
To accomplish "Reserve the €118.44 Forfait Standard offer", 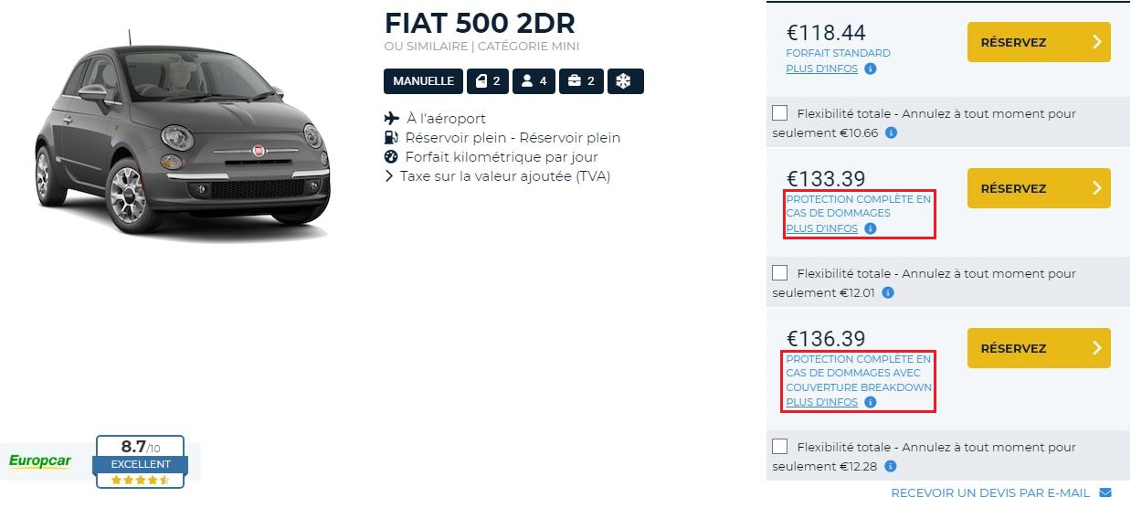I will click(x=1039, y=42).
